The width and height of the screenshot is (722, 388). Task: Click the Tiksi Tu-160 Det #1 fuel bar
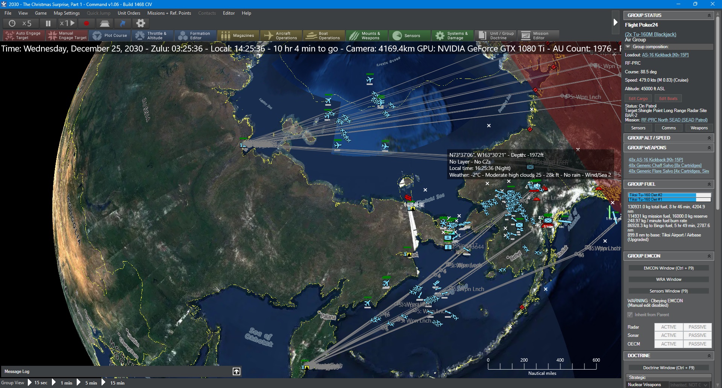pos(670,200)
